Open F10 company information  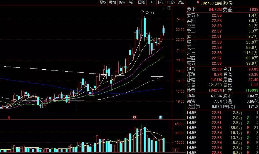pyautogui.click(x=151, y=2)
